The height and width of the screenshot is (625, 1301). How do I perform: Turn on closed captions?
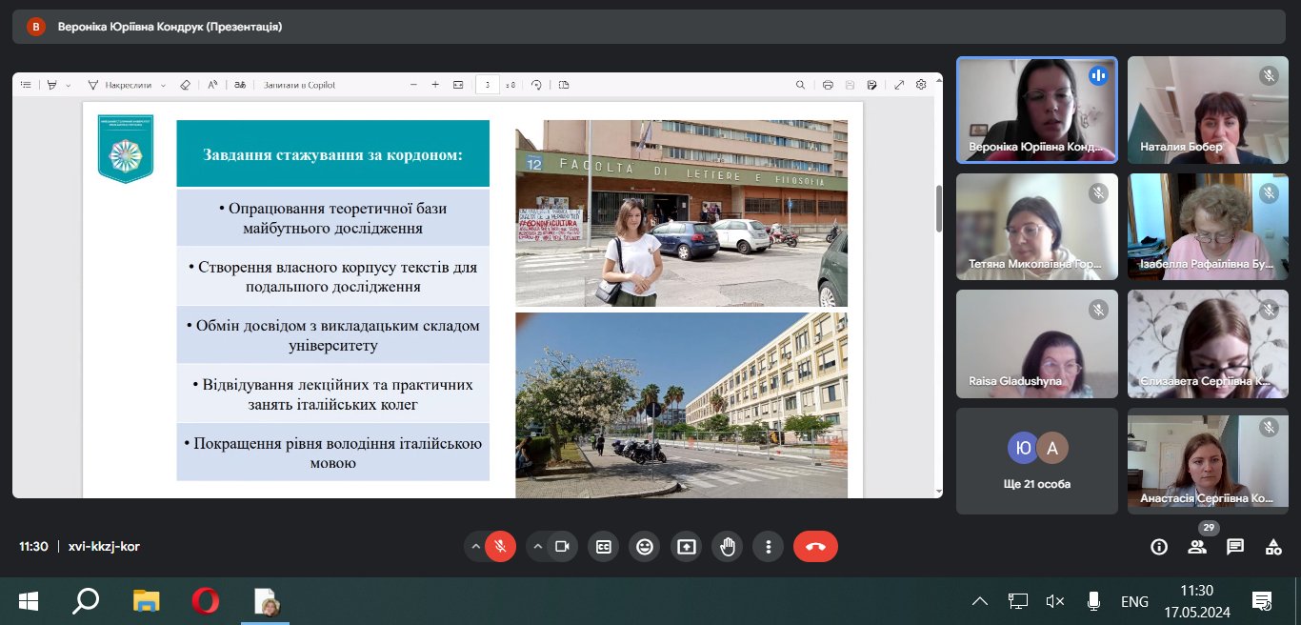click(603, 547)
